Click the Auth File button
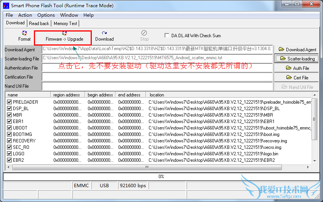The image size is (323, 202). [x=296, y=68]
